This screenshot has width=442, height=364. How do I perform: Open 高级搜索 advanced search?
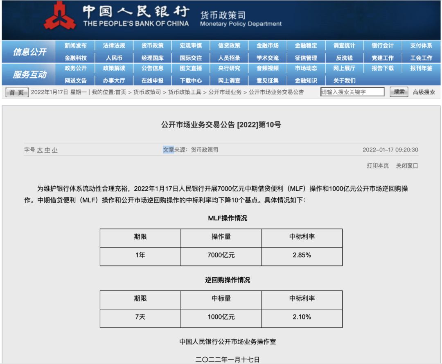[424, 92]
